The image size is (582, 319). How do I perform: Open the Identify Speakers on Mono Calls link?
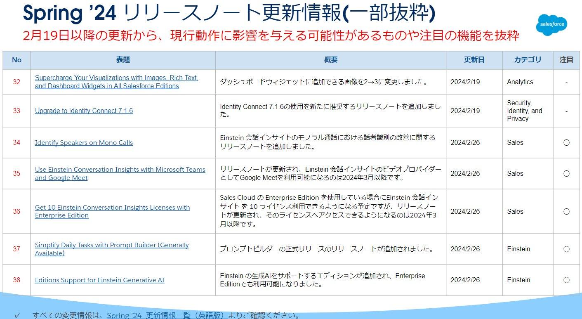coord(84,142)
